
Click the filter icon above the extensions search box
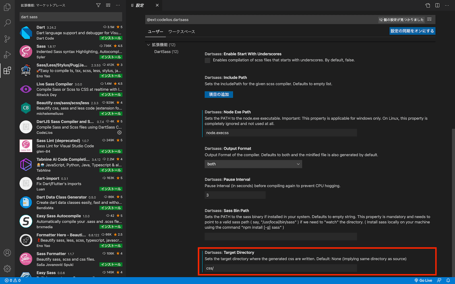tap(98, 5)
